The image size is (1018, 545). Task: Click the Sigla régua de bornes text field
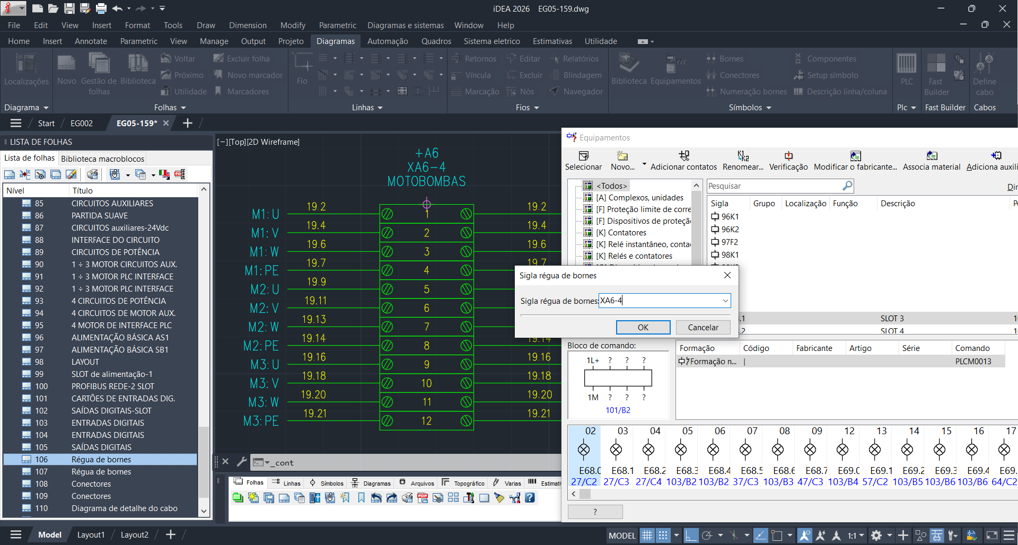click(x=657, y=301)
